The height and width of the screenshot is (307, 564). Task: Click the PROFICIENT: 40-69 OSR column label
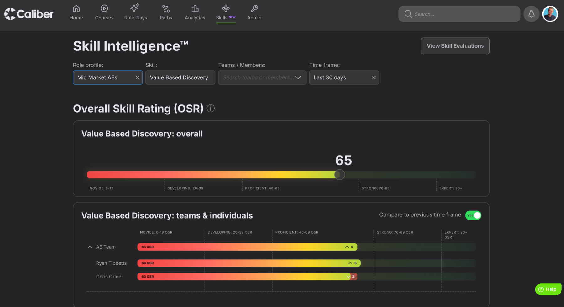pyautogui.click(x=297, y=232)
